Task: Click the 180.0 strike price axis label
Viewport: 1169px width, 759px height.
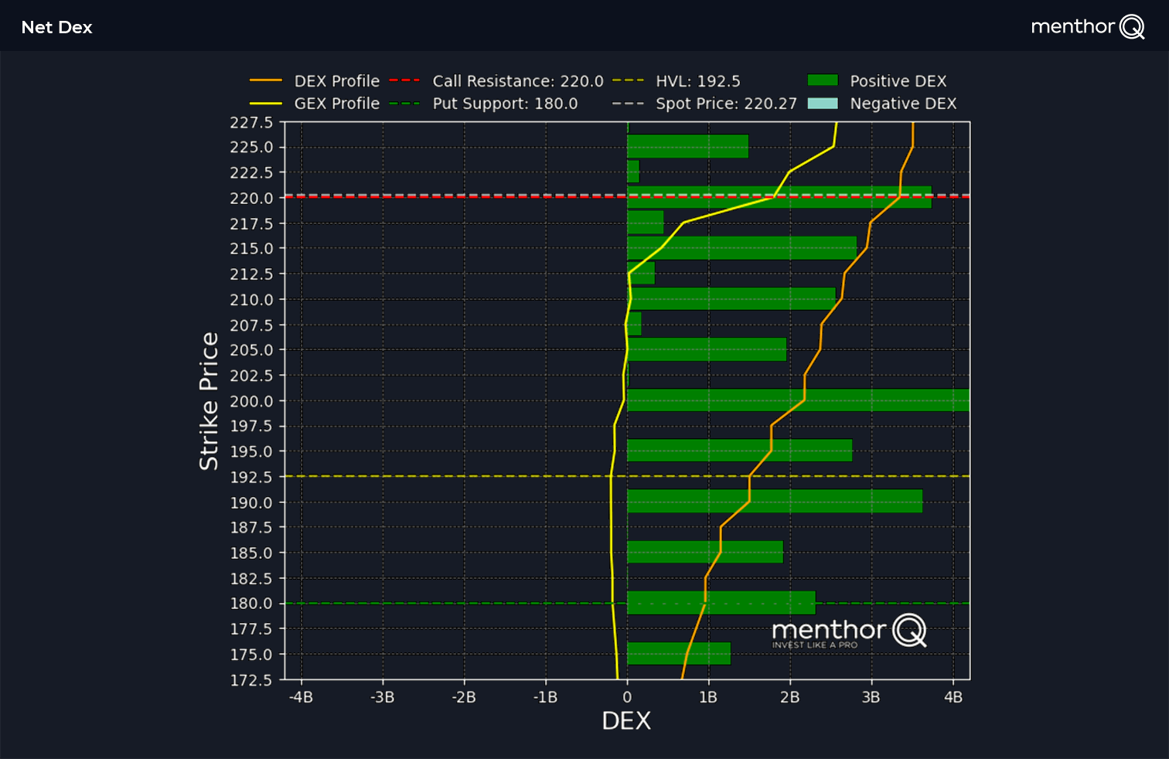Action: 251,604
